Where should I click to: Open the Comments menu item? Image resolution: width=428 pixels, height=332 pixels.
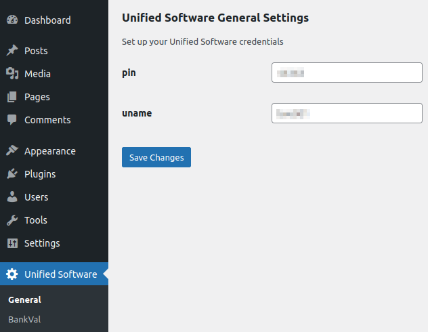pyautogui.click(x=48, y=120)
